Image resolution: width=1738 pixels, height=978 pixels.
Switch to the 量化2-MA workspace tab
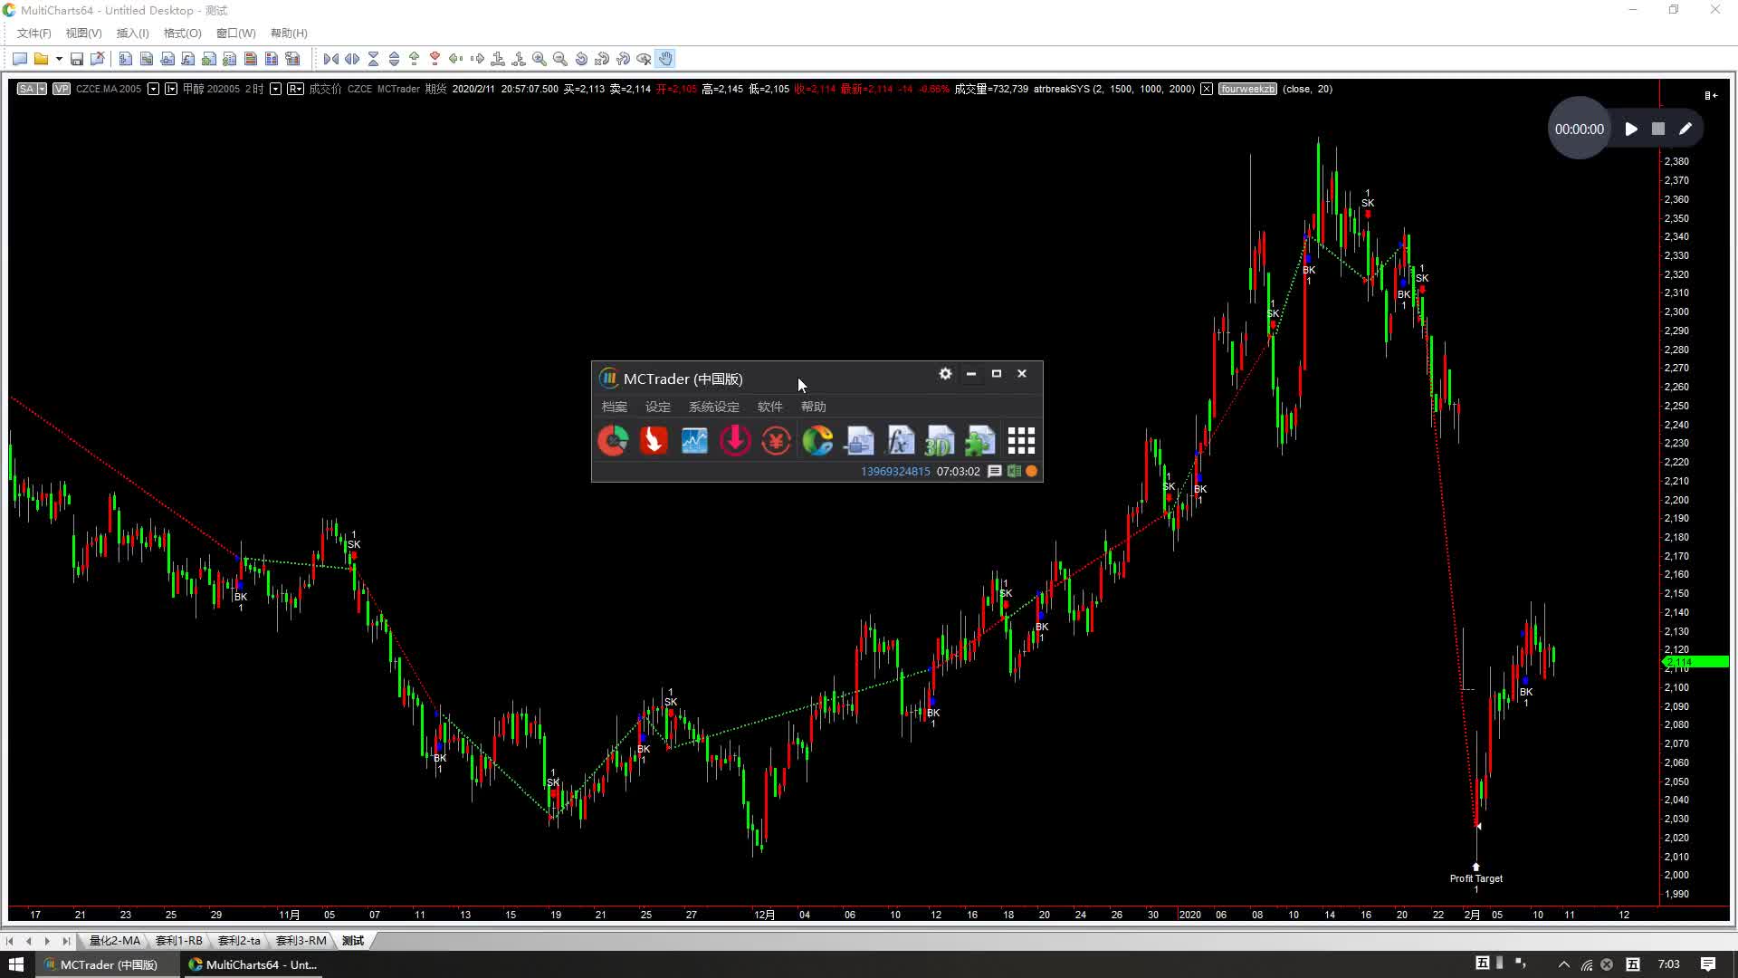click(x=115, y=941)
